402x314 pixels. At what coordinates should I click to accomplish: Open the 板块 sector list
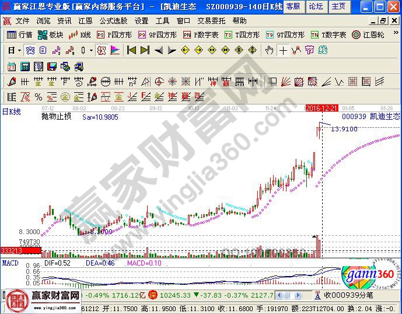tap(50, 35)
